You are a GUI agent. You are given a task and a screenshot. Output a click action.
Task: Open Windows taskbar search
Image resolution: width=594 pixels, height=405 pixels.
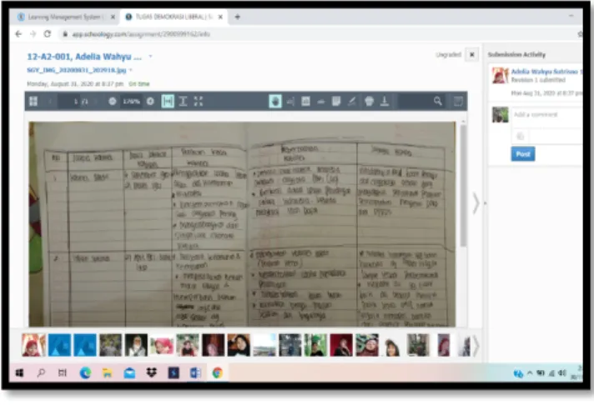coord(41,373)
